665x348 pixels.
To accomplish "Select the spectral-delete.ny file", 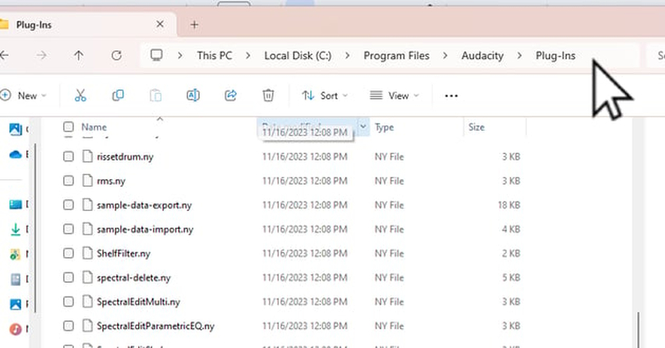I will pos(133,277).
